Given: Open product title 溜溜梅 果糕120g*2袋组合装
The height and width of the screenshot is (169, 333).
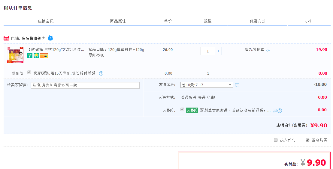Looking at the screenshot, I should [x=56, y=50].
